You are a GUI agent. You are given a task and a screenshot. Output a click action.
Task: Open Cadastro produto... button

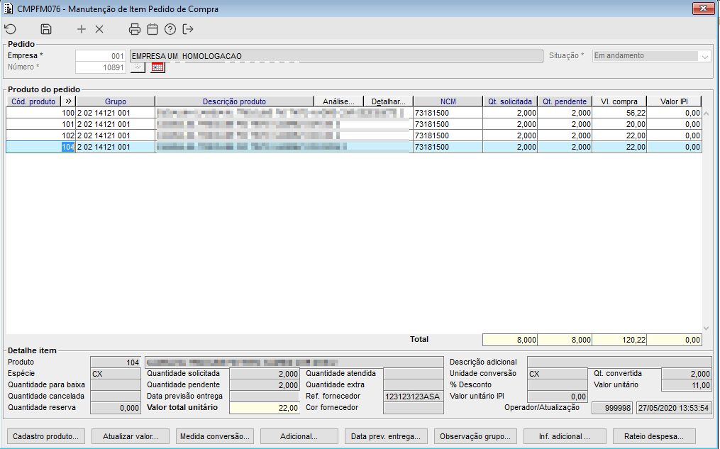(x=46, y=436)
